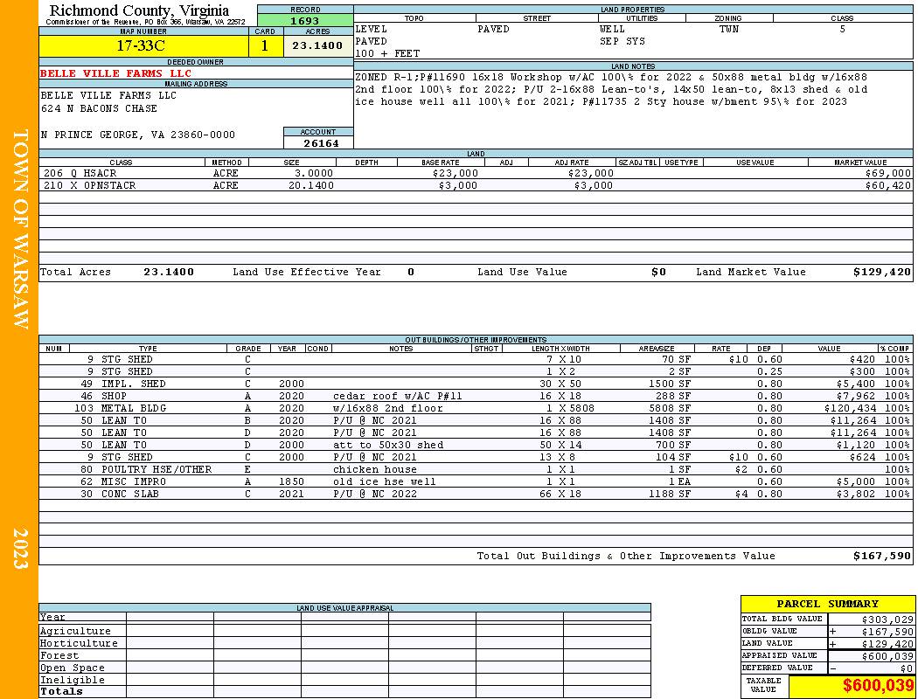The width and height of the screenshot is (918, 699).
Task: Select METAL BLDG outbuilding row
Action: [x=476, y=408]
